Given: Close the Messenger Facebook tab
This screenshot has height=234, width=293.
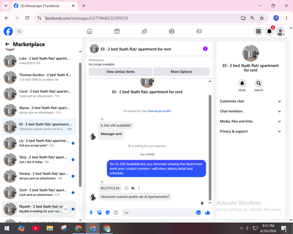Looking at the screenshot, I should 73,6.
